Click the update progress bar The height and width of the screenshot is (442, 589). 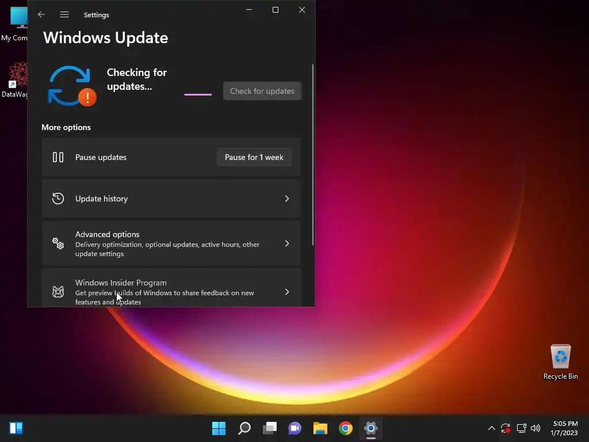[x=198, y=94]
